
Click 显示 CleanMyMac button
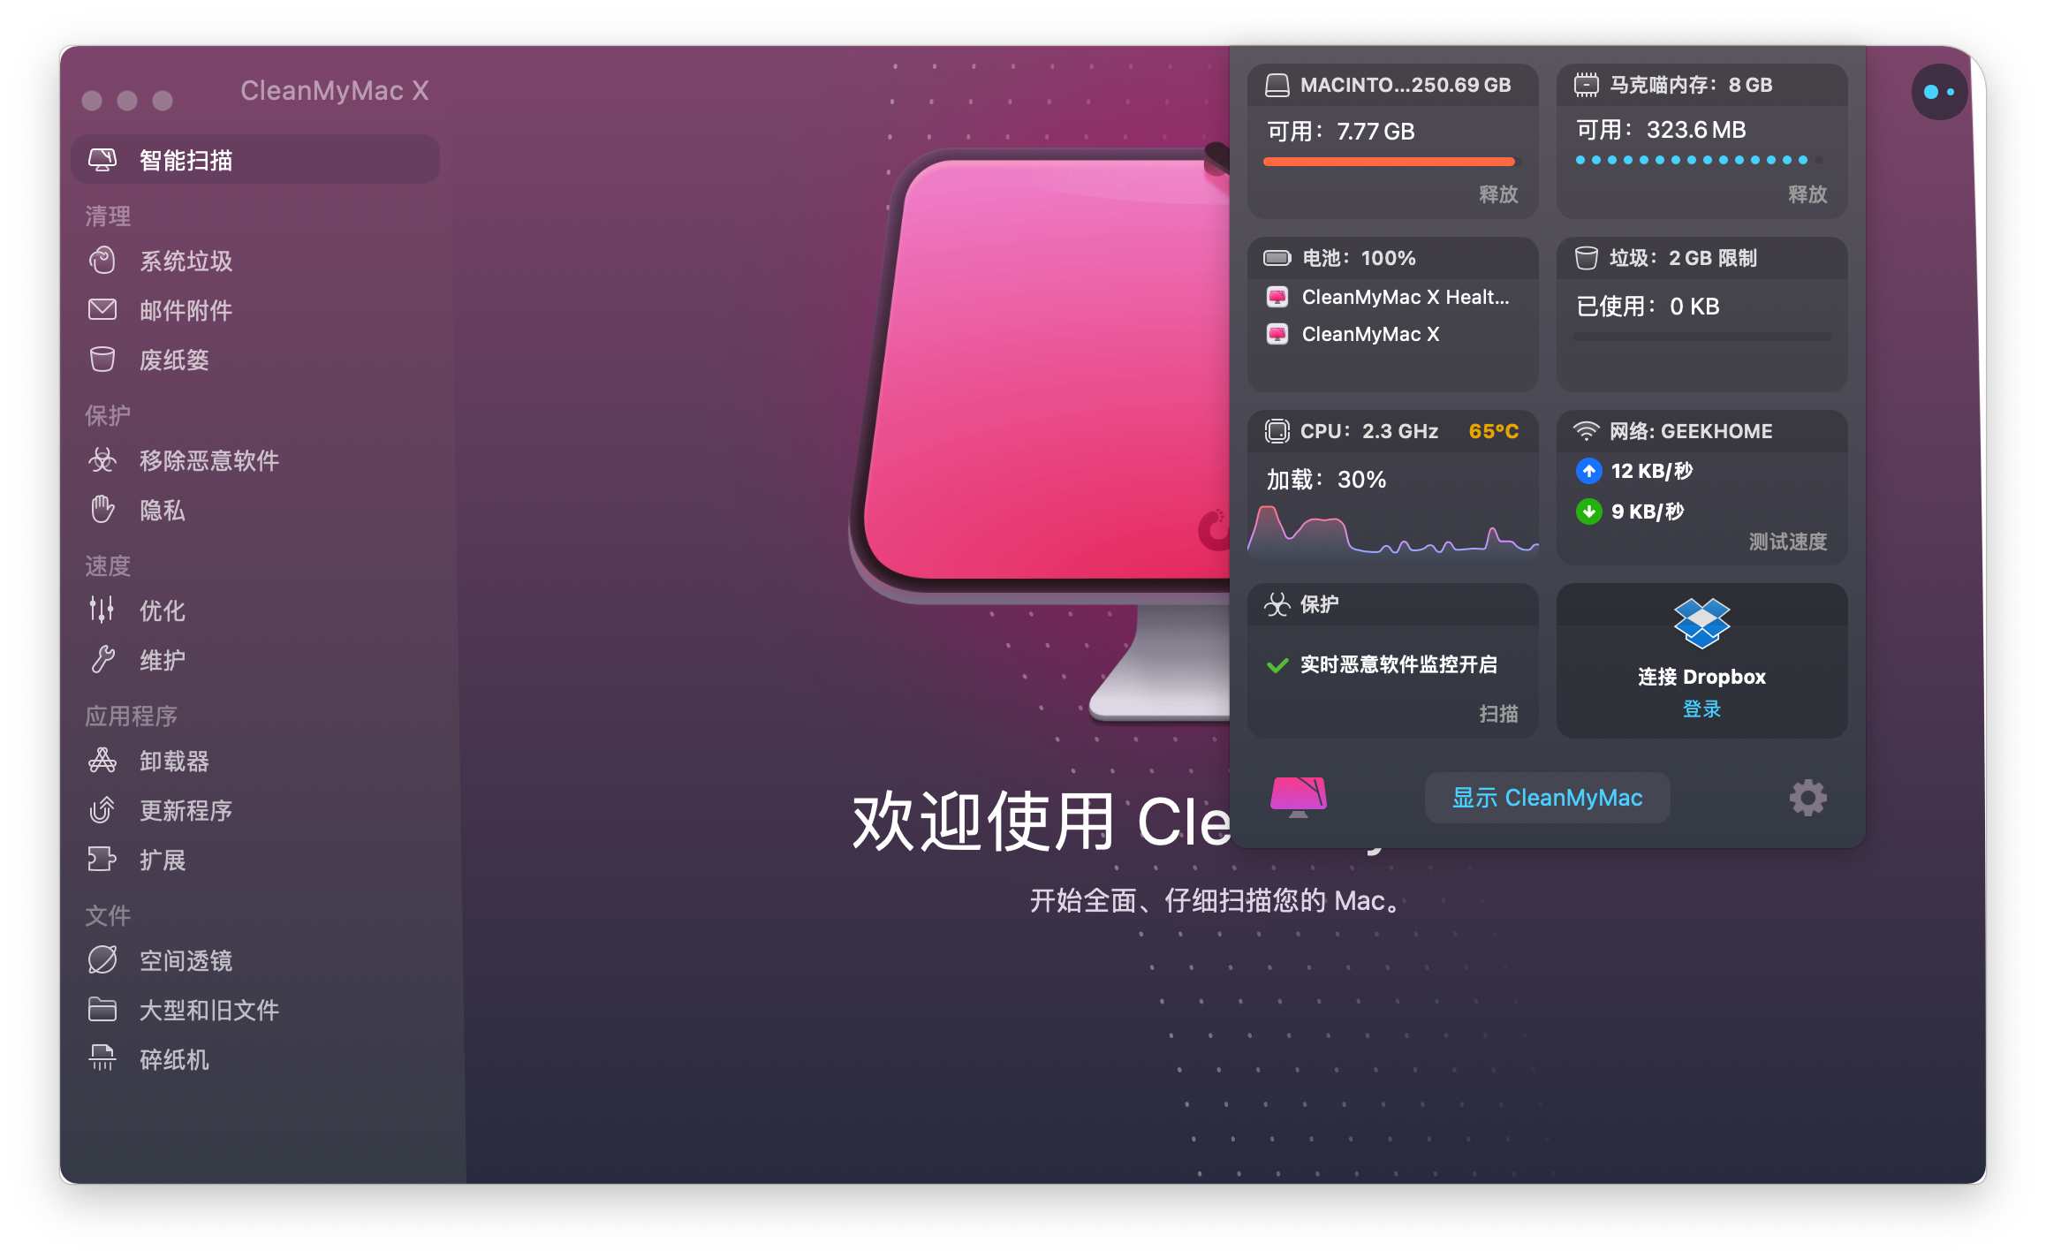tap(1547, 798)
